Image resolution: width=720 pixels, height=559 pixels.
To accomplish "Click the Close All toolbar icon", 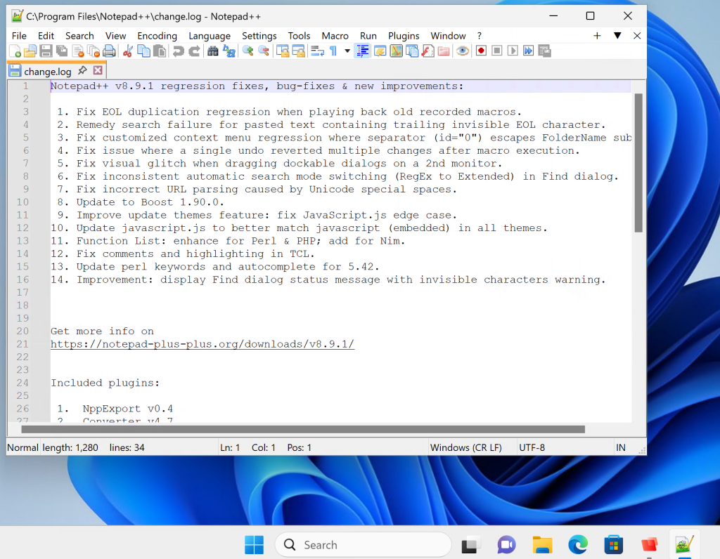I will (x=94, y=51).
